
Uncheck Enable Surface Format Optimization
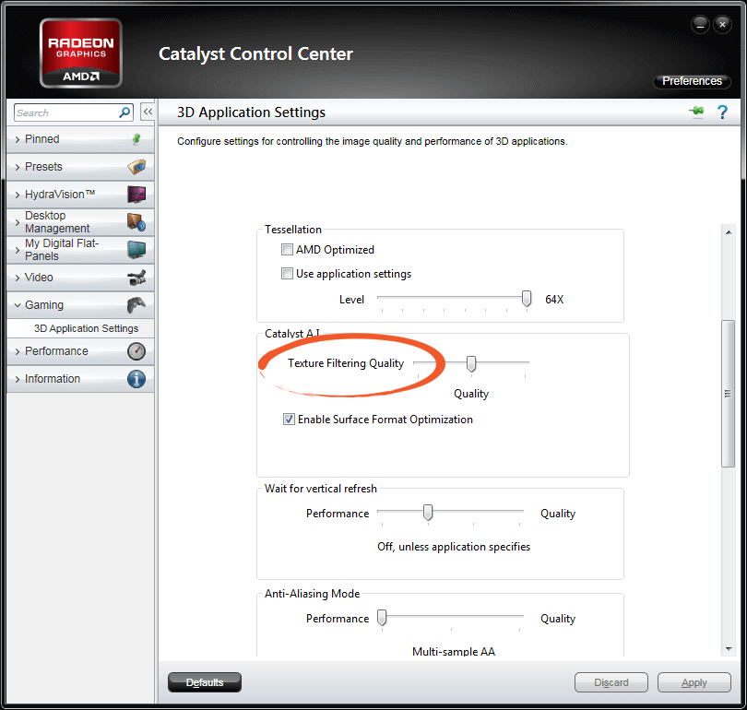click(x=289, y=419)
